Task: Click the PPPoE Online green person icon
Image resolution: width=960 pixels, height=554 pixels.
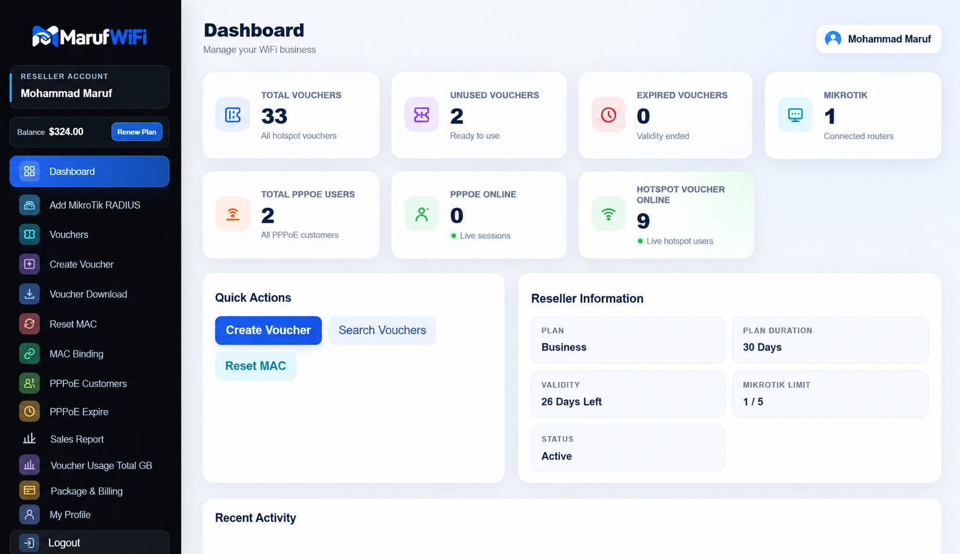Action: tap(422, 214)
